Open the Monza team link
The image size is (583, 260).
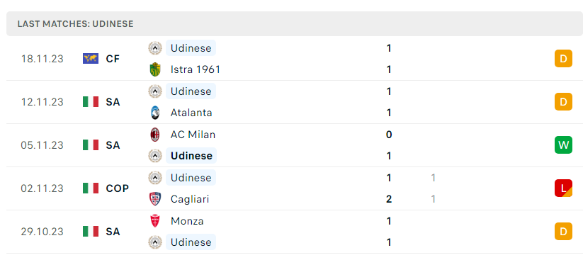pyautogui.click(x=187, y=221)
